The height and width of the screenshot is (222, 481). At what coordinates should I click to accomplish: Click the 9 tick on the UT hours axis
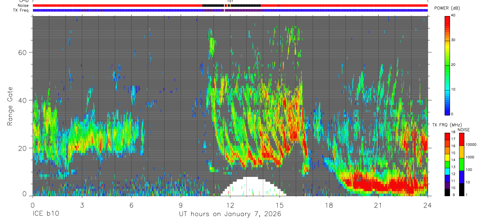(181, 205)
